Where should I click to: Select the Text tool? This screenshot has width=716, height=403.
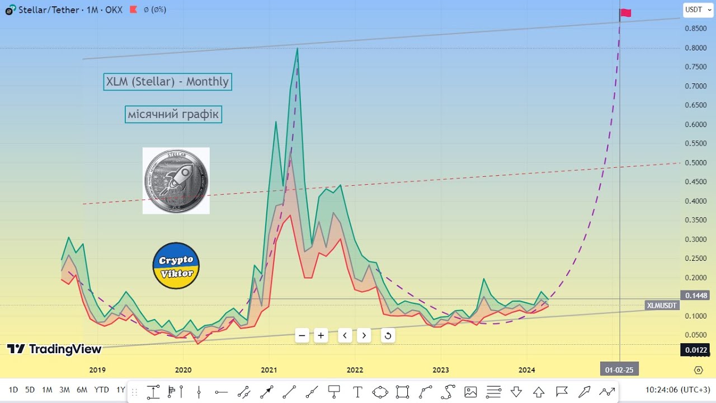point(357,392)
